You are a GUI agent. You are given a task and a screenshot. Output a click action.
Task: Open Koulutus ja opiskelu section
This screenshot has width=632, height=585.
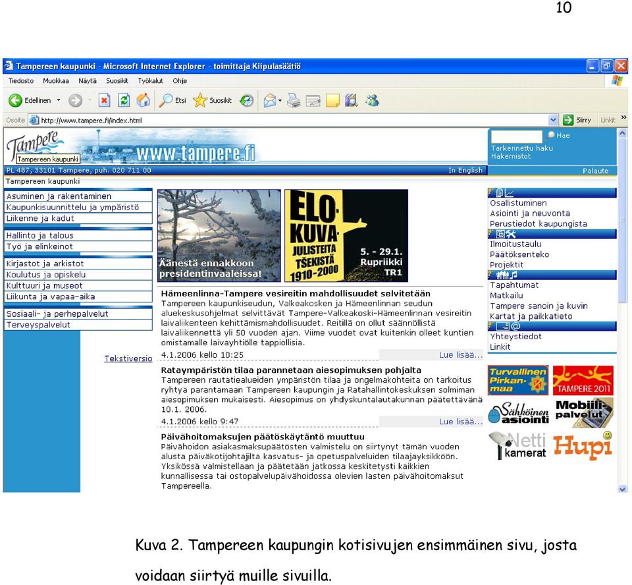(78, 274)
